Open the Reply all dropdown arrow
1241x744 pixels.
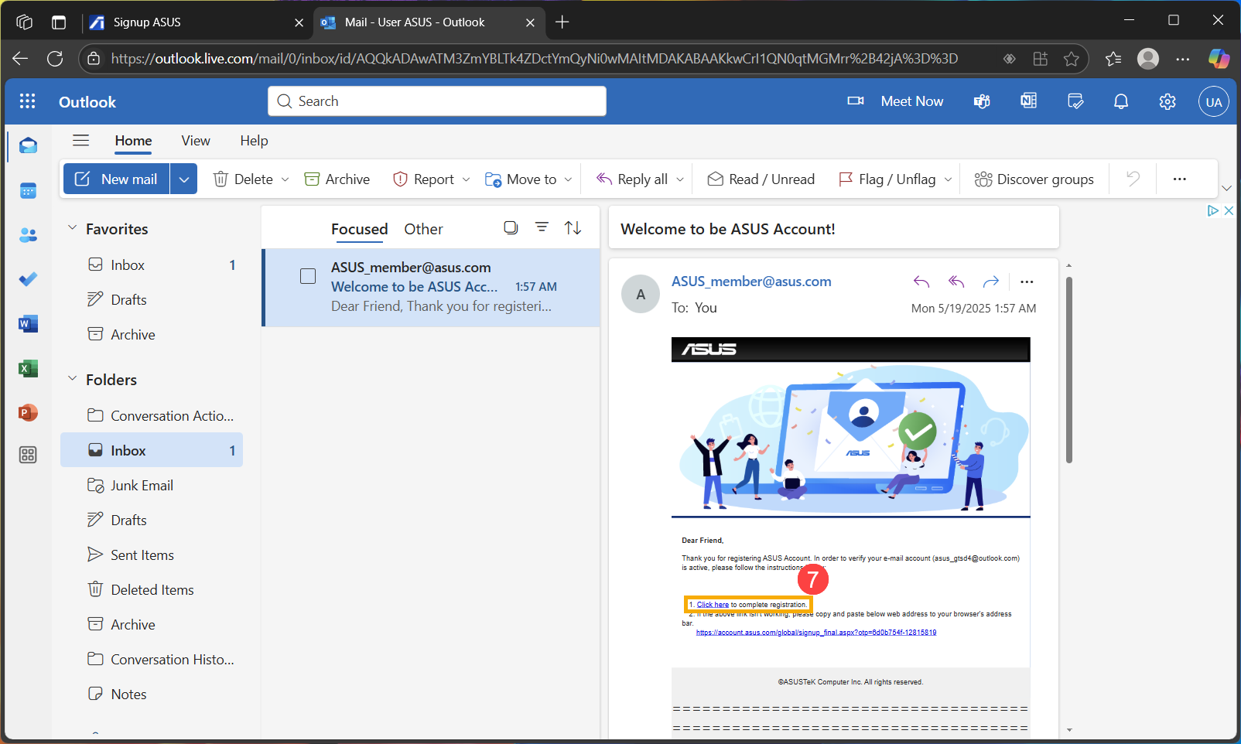[x=680, y=179]
